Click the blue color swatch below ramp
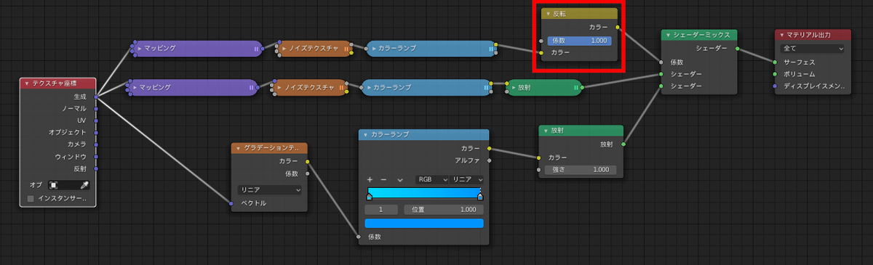The height and width of the screenshot is (265, 873). [424, 223]
